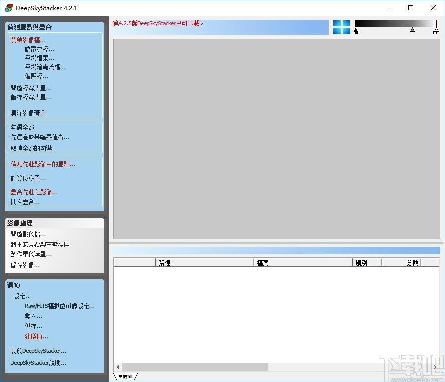Select the 偵測星點與疊合 panel header
The width and height of the screenshot is (445, 382).
[x=30, y=27]
